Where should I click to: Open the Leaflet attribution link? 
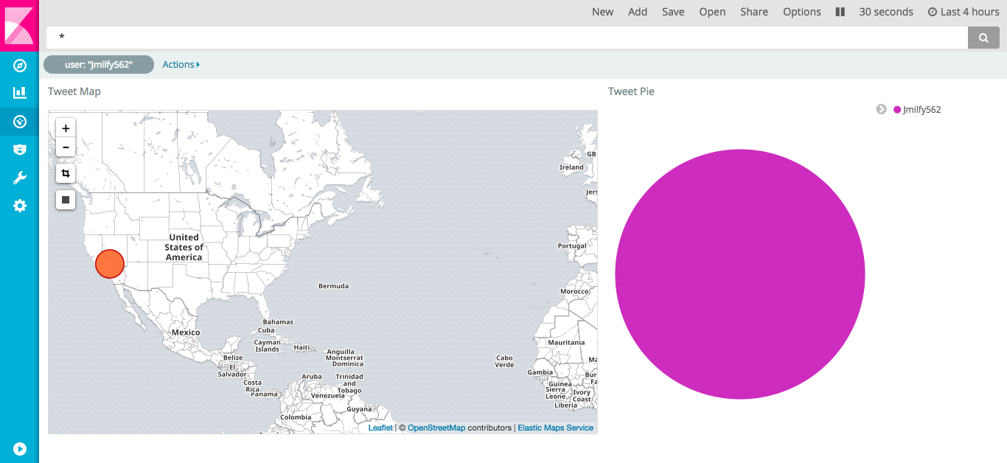(380, 428)
